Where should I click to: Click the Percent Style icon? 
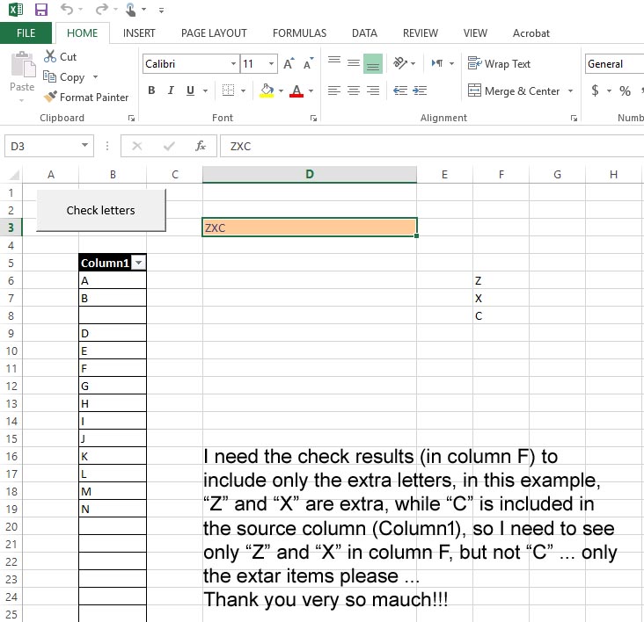point(626,90)
